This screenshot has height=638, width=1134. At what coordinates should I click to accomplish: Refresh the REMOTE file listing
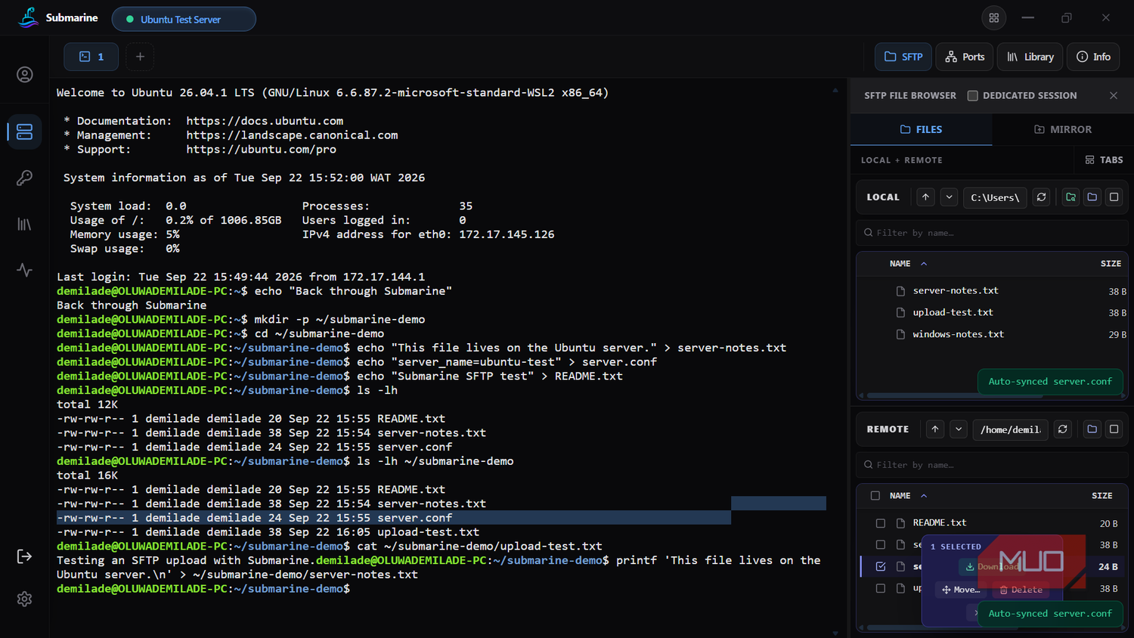click(x=1063, y=429)
